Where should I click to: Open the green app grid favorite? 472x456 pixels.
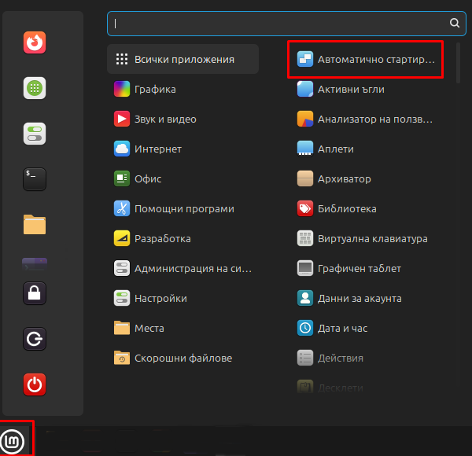[x=35, y=88]
